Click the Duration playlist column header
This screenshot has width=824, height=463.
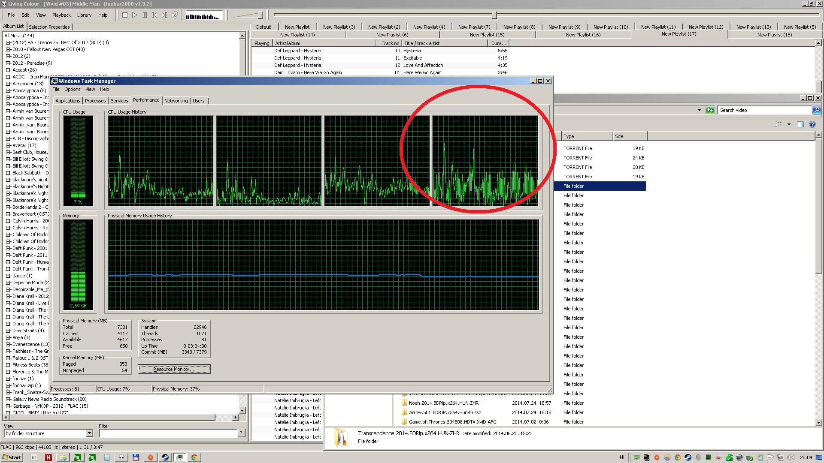[499, 43]
